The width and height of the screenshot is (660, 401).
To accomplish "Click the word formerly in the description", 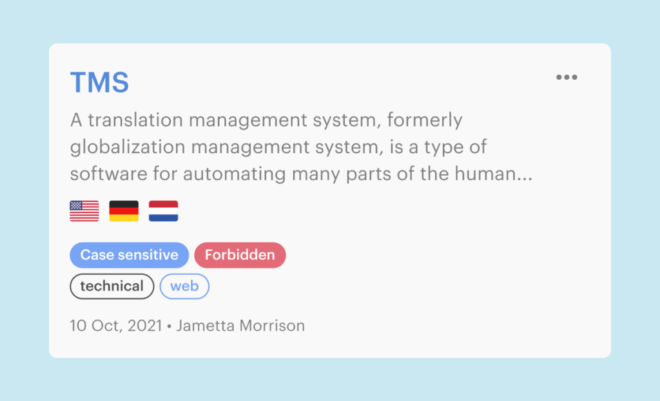I will pos(425,120).
